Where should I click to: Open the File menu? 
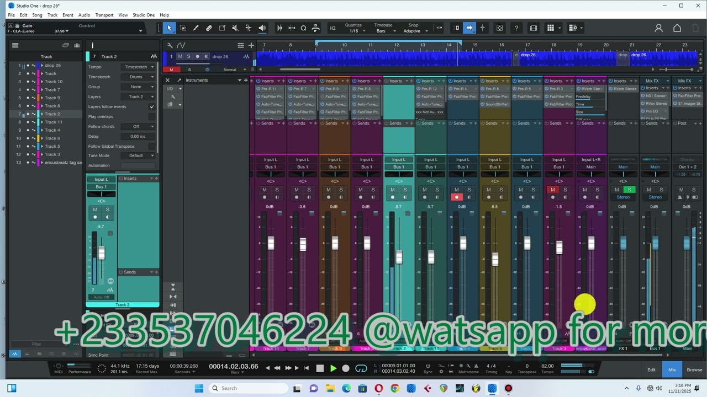pyautogui.click(x=11, y=15)
